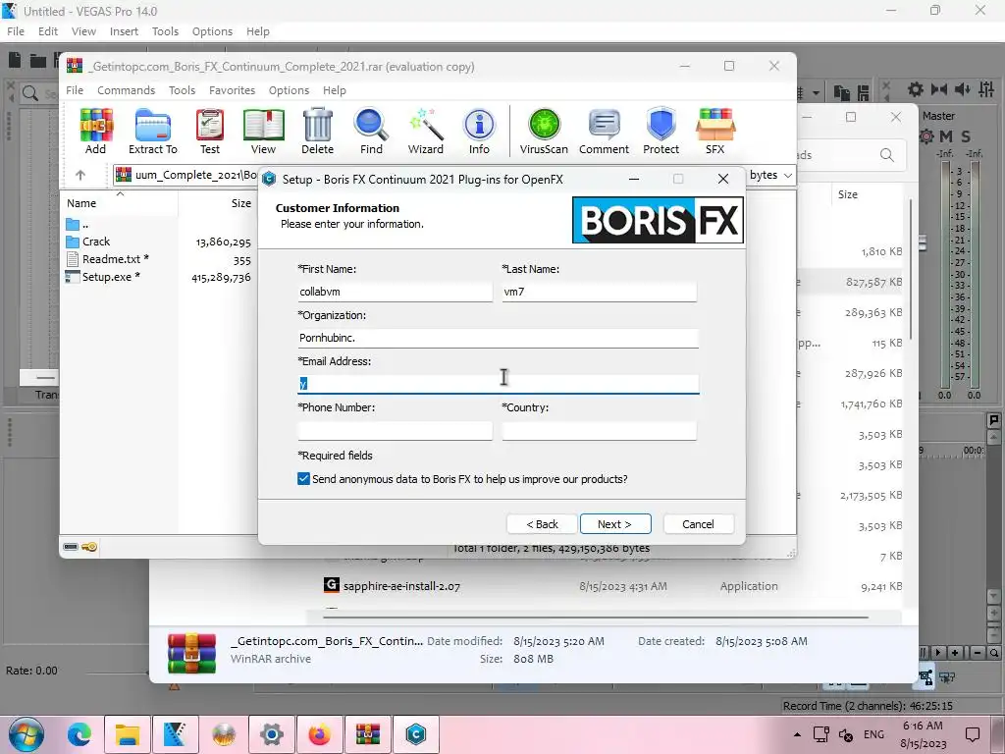Launch the WinRAR Wizard
The image size is (1005, 754).
[426, 132]
